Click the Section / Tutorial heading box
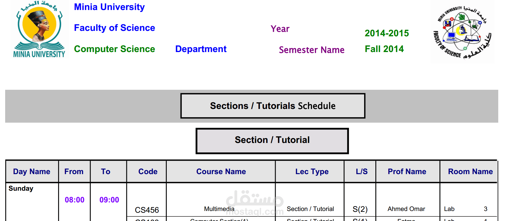 click(272, 140)
